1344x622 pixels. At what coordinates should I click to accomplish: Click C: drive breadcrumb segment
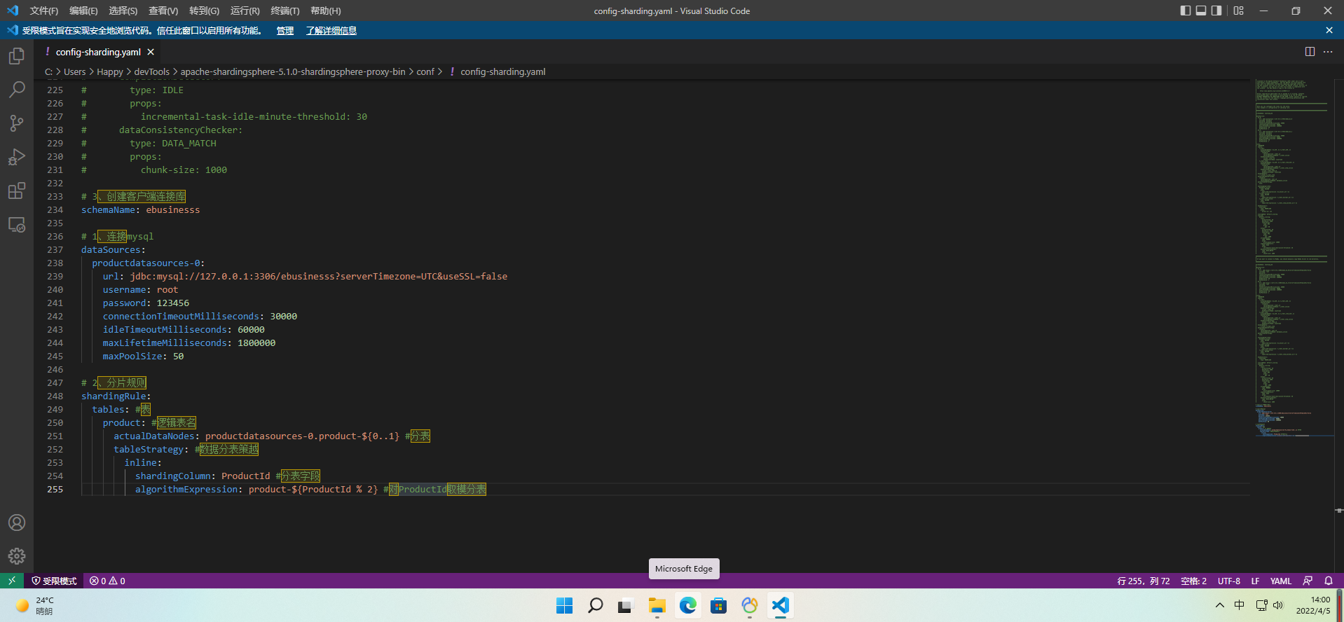click(x=48, y=71)
